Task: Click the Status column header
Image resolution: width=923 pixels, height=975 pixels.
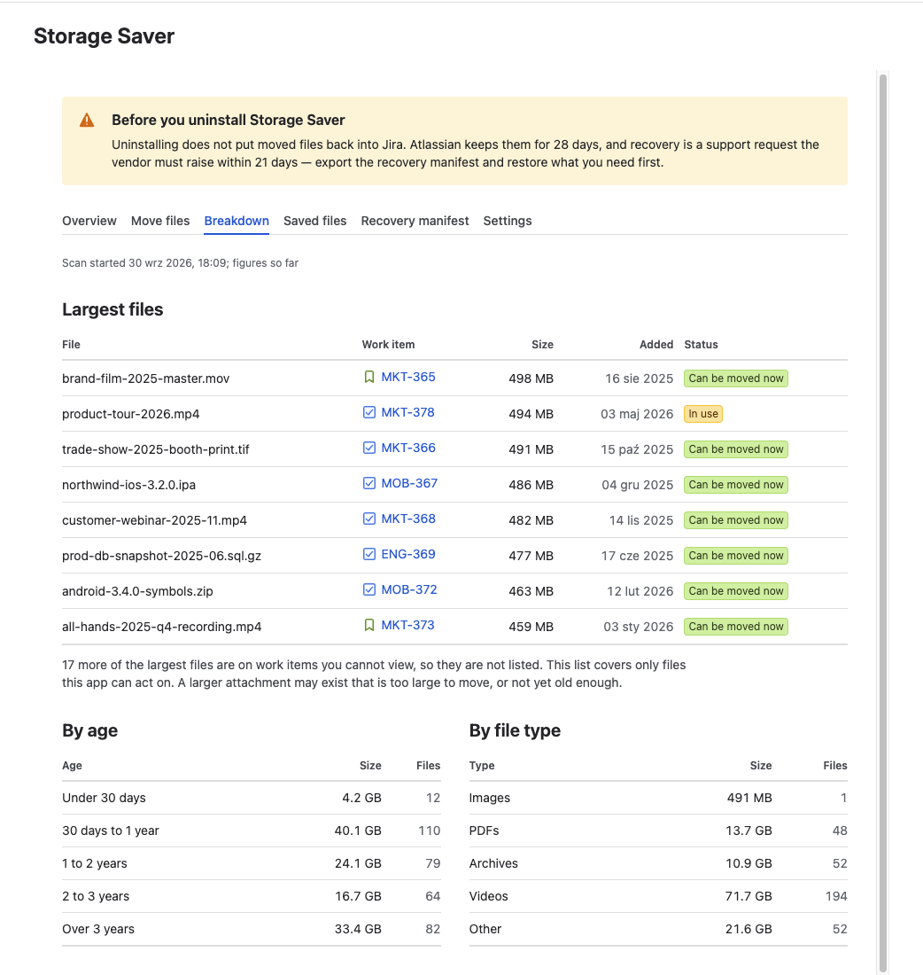Action: coord(701,345)
